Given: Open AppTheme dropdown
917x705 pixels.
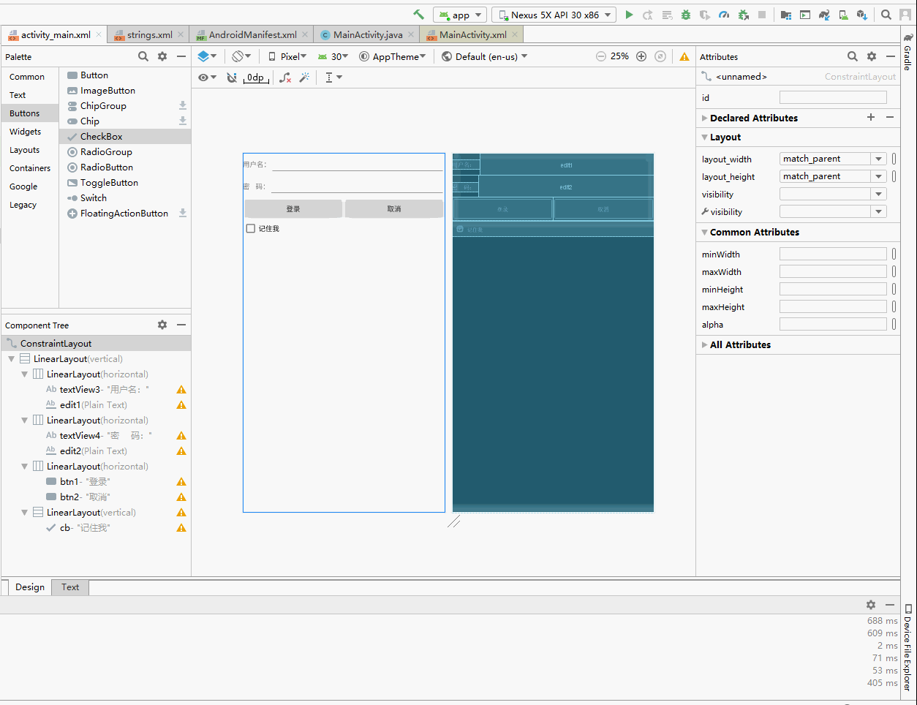Looking at the screenshot, I should point(393,56).
